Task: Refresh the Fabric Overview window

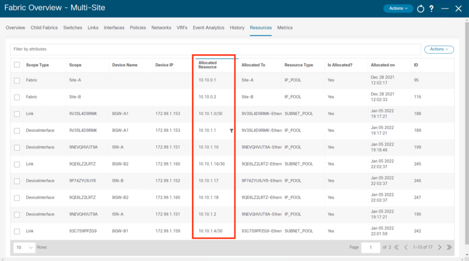Action: pyautogui.click(x=420, y=9)
